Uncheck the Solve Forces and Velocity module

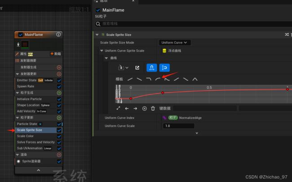[59, 143]
